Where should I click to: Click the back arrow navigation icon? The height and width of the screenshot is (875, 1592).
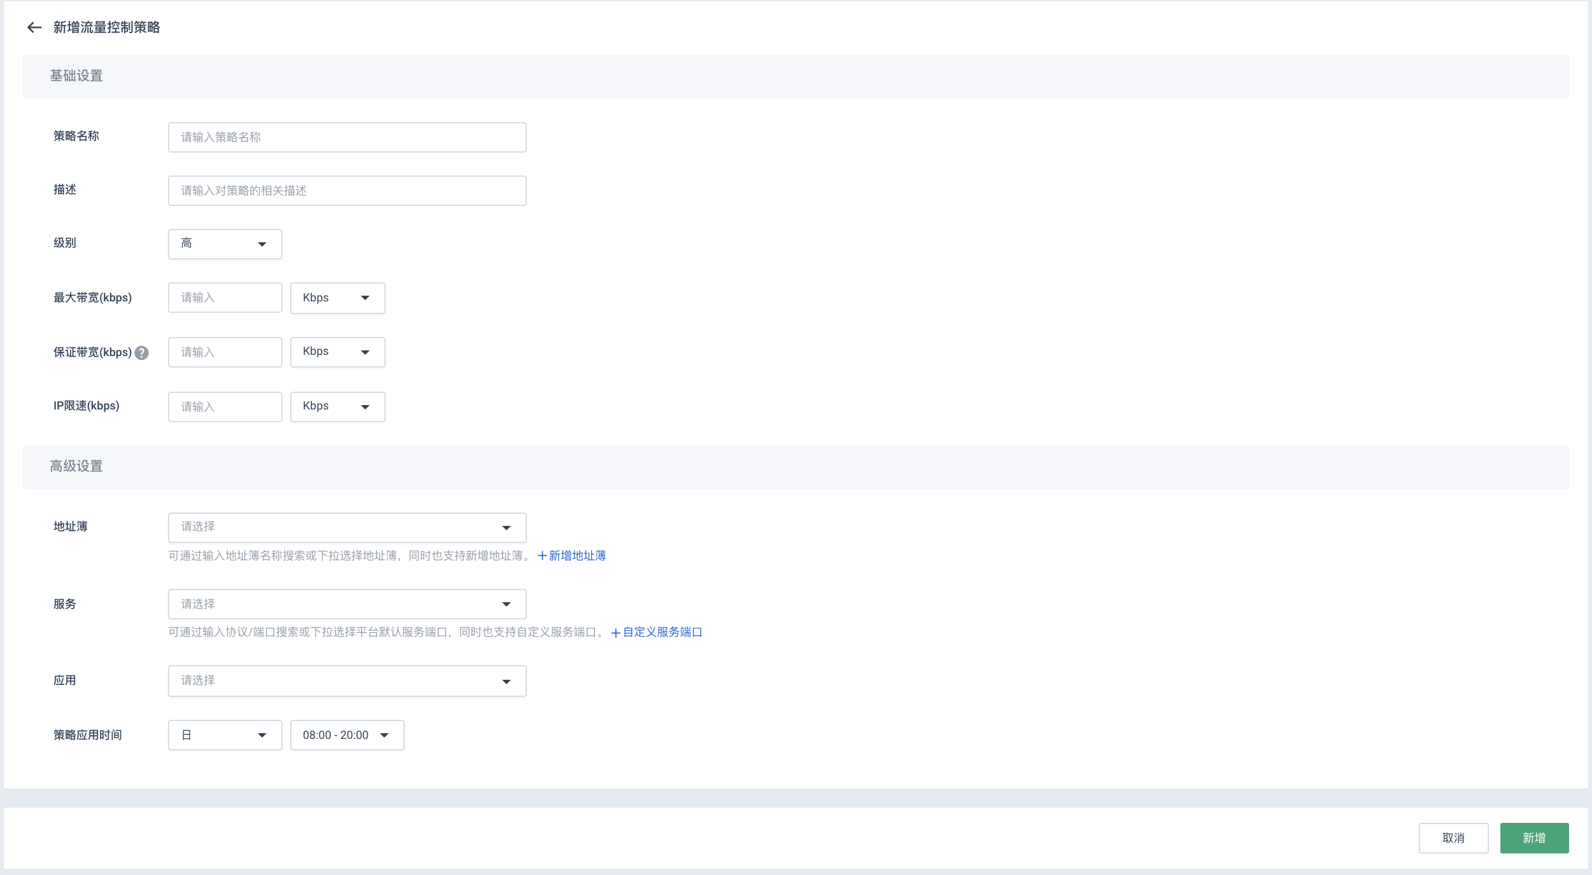pyautogui.click(x=34, y=27)
